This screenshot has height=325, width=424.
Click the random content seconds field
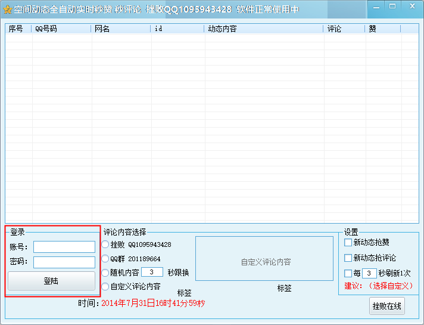coord(152,272)
